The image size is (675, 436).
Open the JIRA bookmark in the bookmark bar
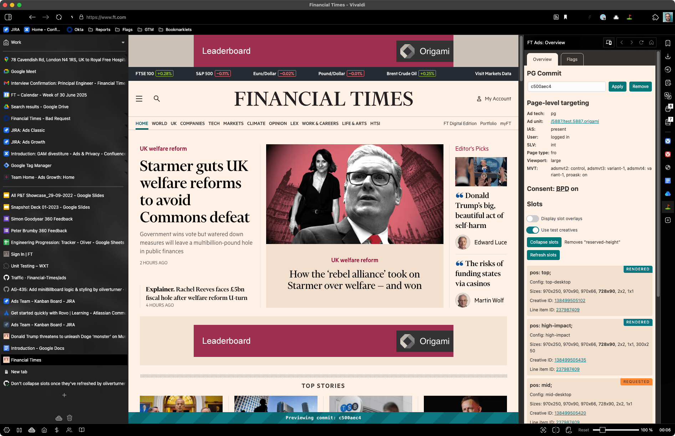[11, 30]
